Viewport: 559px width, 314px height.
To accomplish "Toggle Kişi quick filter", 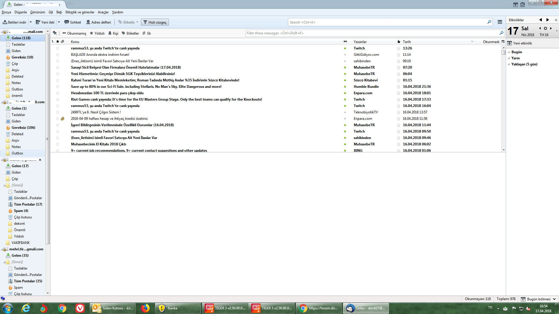I will [x=113, y=33].
